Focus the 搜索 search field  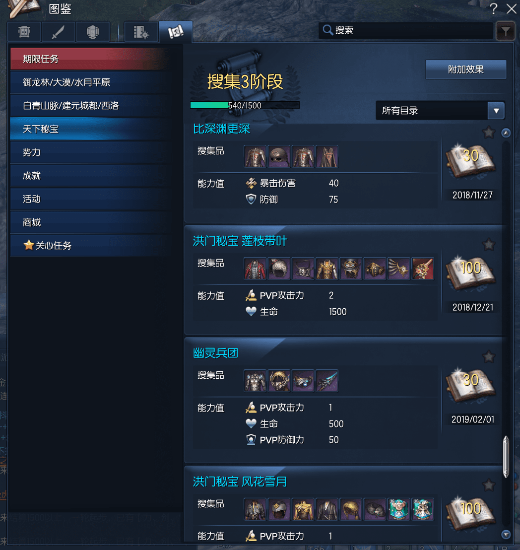point(406,30)
